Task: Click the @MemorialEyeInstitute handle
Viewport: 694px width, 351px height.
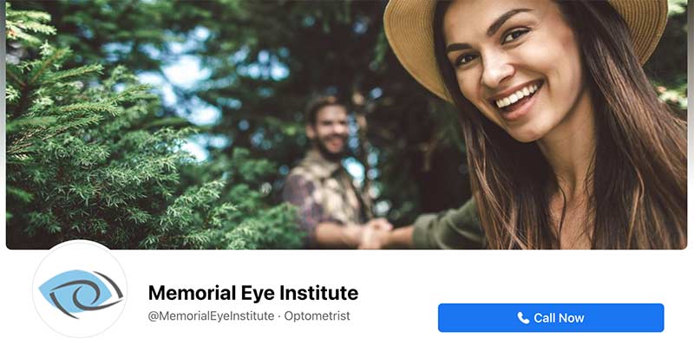Action: pyautogui.click(x=211, y=316)
